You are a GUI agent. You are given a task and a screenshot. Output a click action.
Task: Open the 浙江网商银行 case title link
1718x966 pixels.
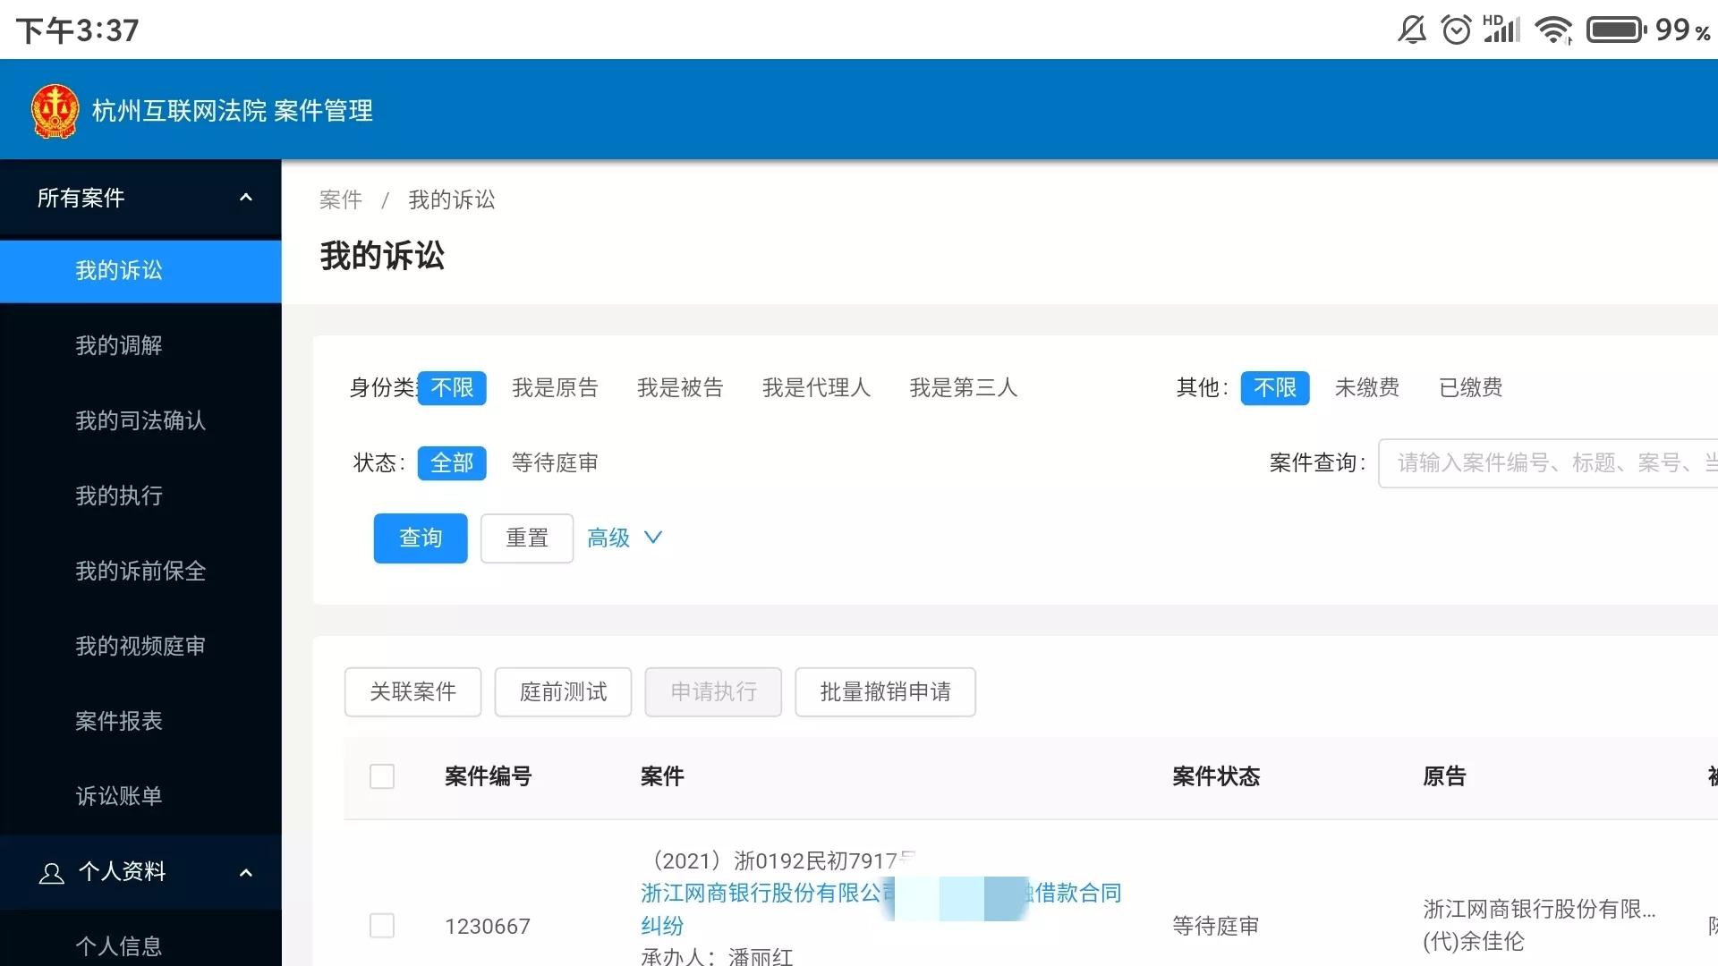(x=761, y=894)
